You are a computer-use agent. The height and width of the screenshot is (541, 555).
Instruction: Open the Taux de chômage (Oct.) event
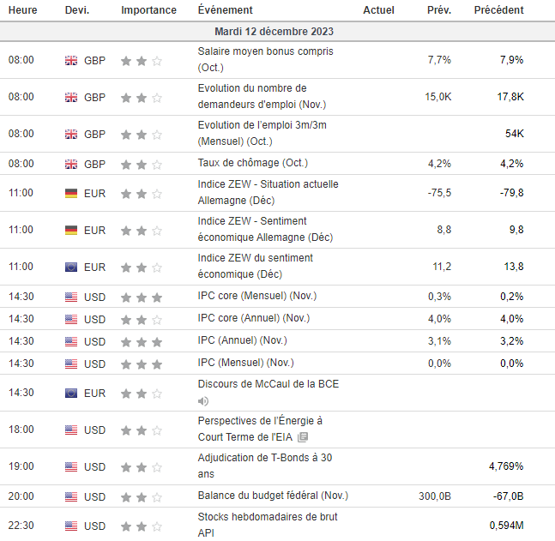tap(252, 162)
